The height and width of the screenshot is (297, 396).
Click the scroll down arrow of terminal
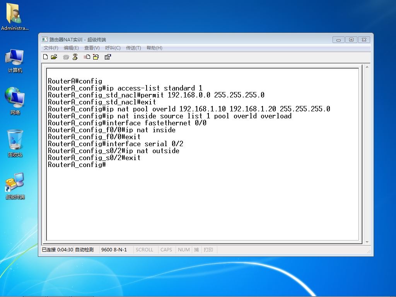tap(367, 242)
